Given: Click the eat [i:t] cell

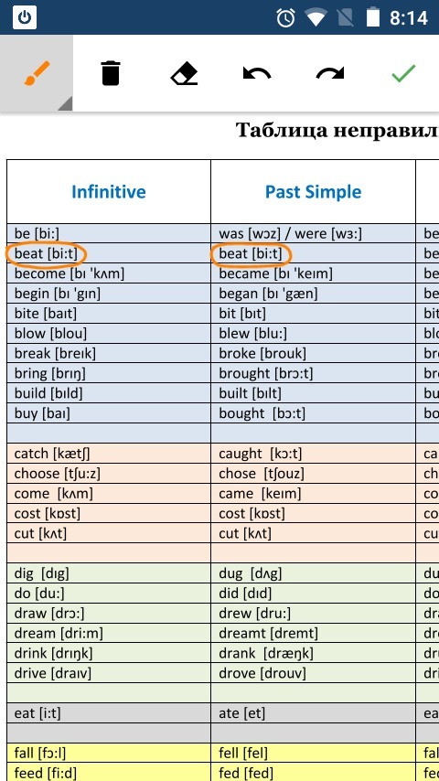Looking at the screenshot, I should 109,713.
